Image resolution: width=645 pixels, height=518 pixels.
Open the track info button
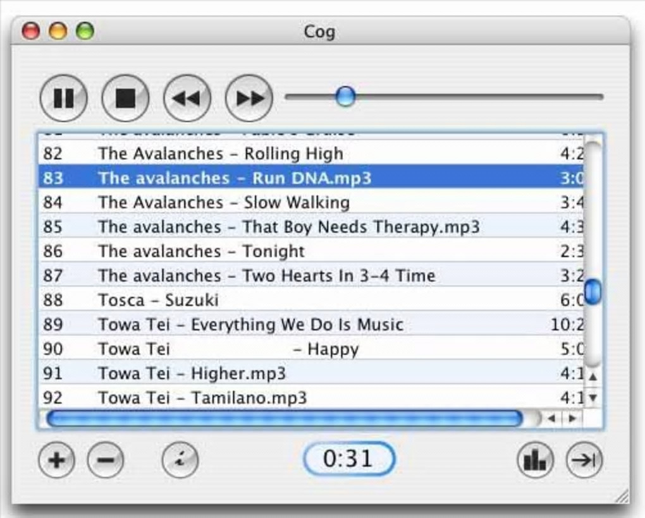coord(180,460)
